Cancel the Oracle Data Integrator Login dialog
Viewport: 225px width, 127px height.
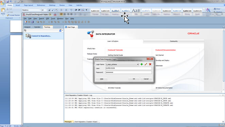pos(146,79)
